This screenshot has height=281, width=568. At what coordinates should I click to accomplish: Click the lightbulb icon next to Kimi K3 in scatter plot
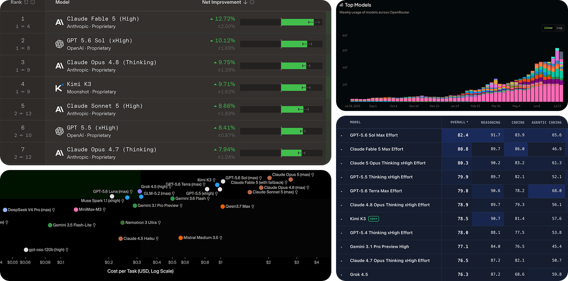tap(214, 180)
